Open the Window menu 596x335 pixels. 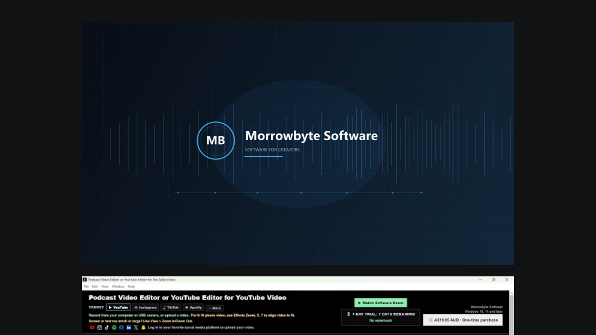[x=118, y=287]
